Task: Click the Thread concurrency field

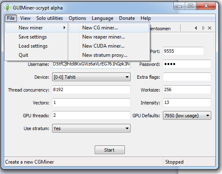Action: tap(91, 90)
